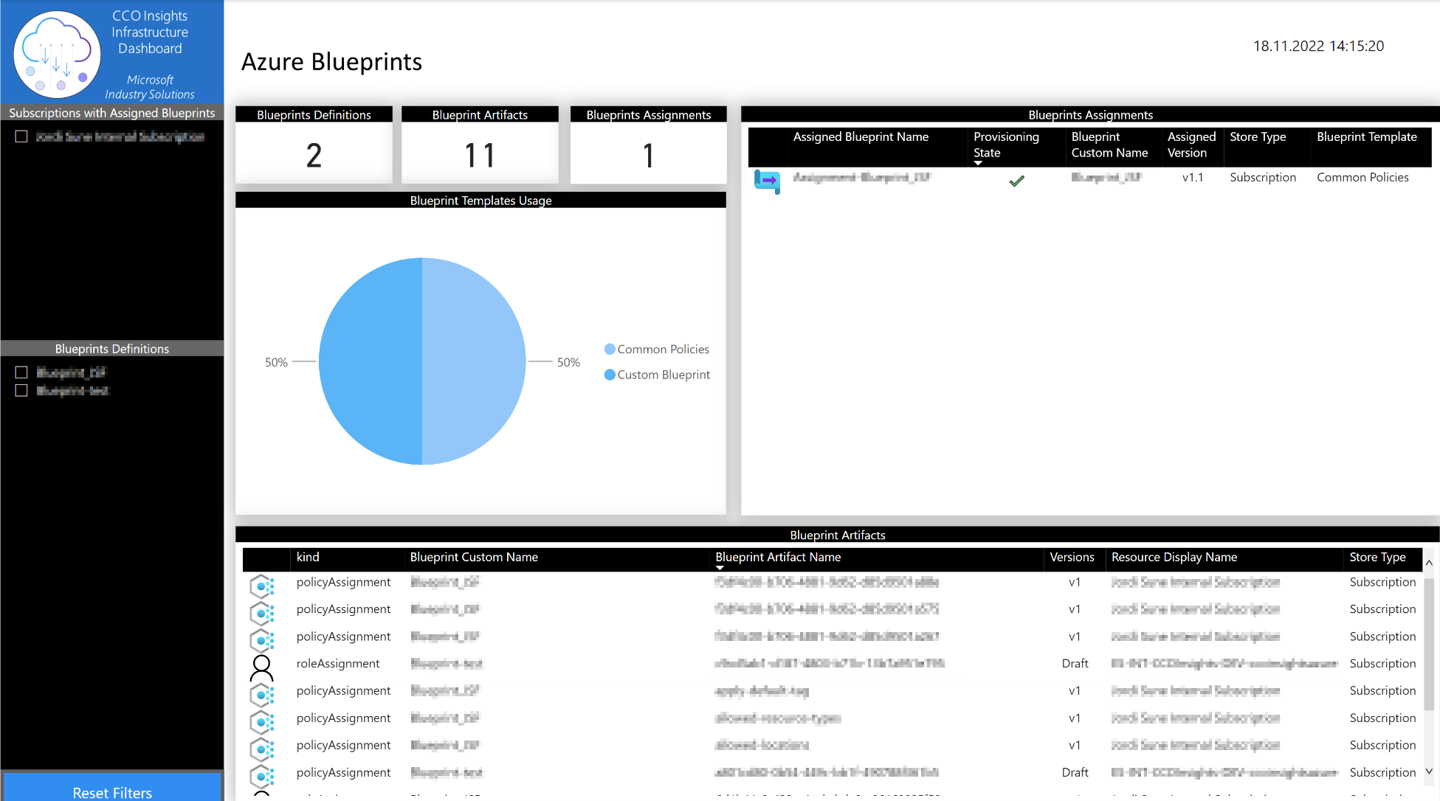Viewport: 1440px width, 801px height.
Task: Tick the subscription checkbox under Subscriptions with Assigned Blueprints
Action: (21, 136)
